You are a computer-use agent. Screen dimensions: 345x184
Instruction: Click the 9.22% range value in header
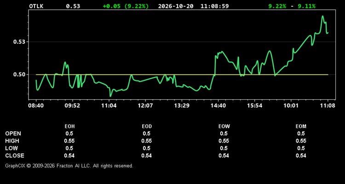tap(277, 6)
